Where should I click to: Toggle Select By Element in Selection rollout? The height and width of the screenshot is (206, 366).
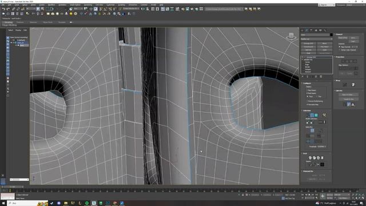point(324,115)
